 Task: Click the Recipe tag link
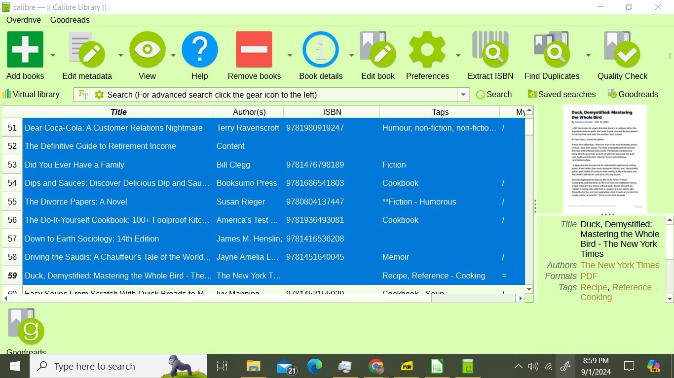[594, 287]
